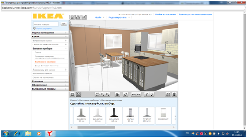
Task: Click the save design icon
Action: click(72, 17)
